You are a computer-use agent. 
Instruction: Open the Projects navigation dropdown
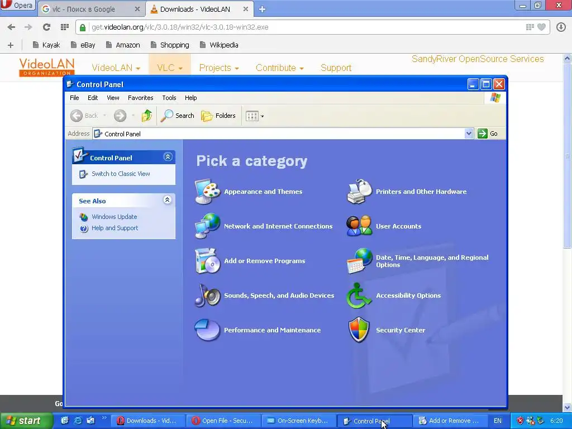pos(219,68)
